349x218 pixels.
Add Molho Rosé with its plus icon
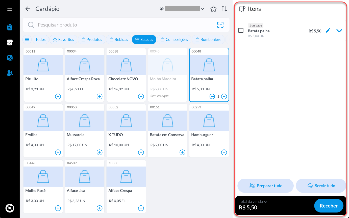pos(58,208)
